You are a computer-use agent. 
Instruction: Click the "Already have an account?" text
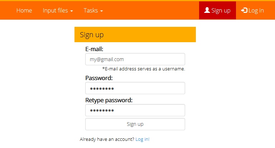[107, 139]
